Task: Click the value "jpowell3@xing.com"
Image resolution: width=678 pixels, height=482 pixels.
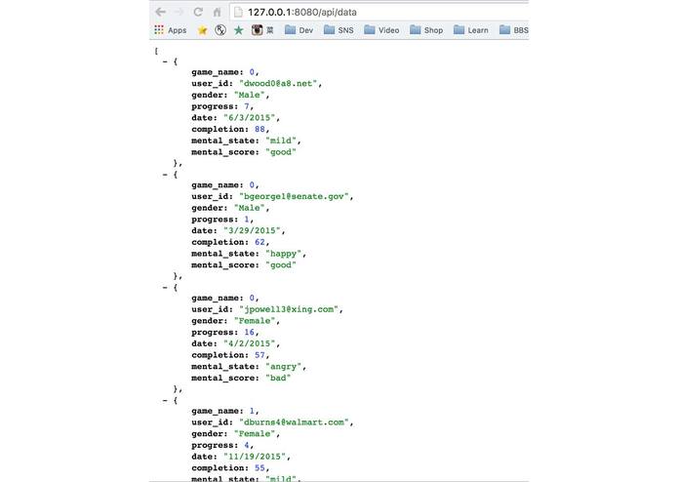Action: (289, 309)
